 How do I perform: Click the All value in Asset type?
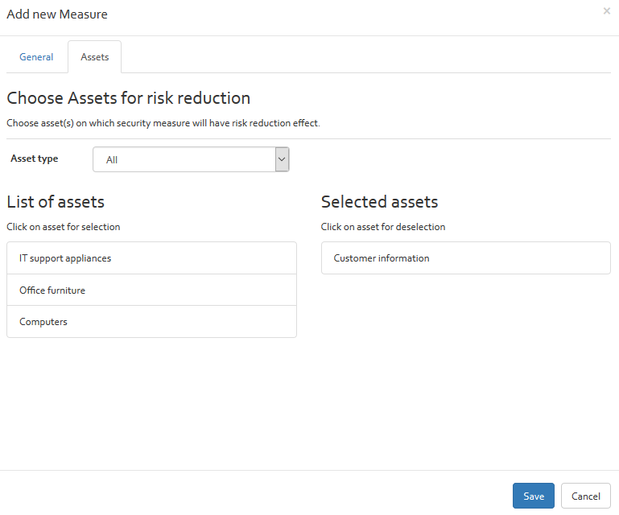[112, 160]
